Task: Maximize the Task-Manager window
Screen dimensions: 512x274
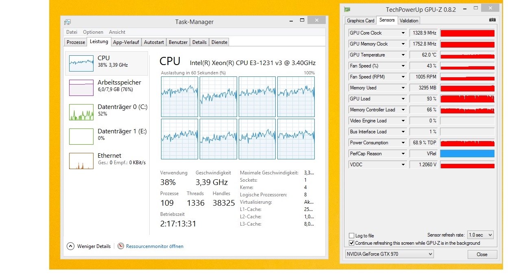Action: tap(302, 20)
